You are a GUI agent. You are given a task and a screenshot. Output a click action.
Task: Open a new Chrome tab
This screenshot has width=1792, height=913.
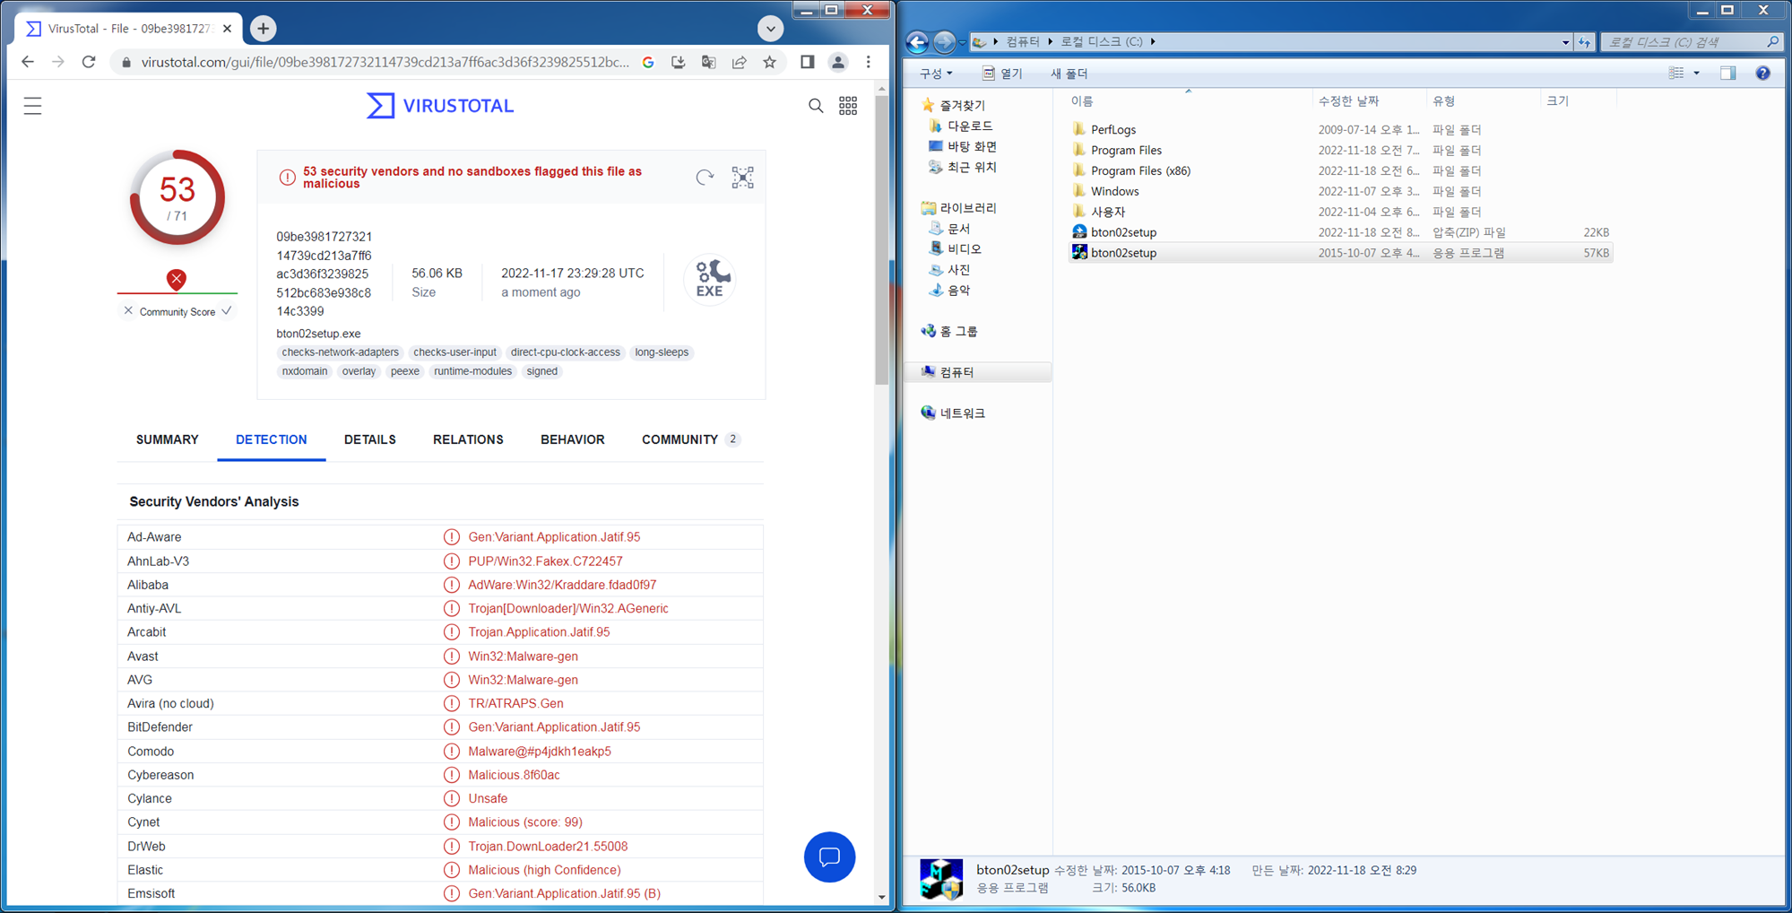point(263,29)
